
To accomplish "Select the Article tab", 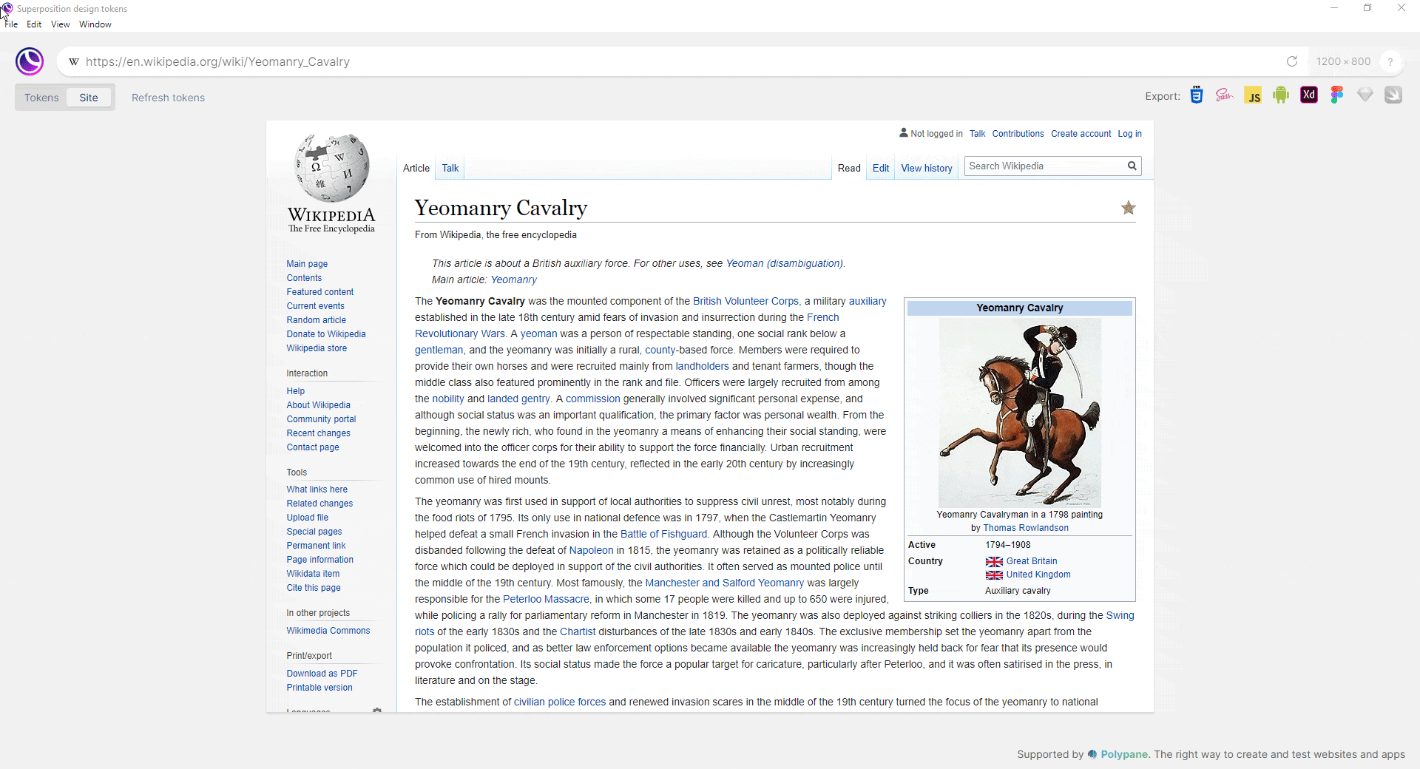I will pos(416,169).
